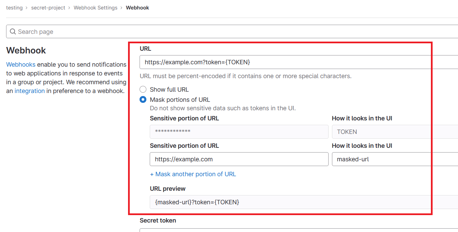Click the webhook URL input field
The width and height of the screenshot is (458, 232).
tap(298, 62)
